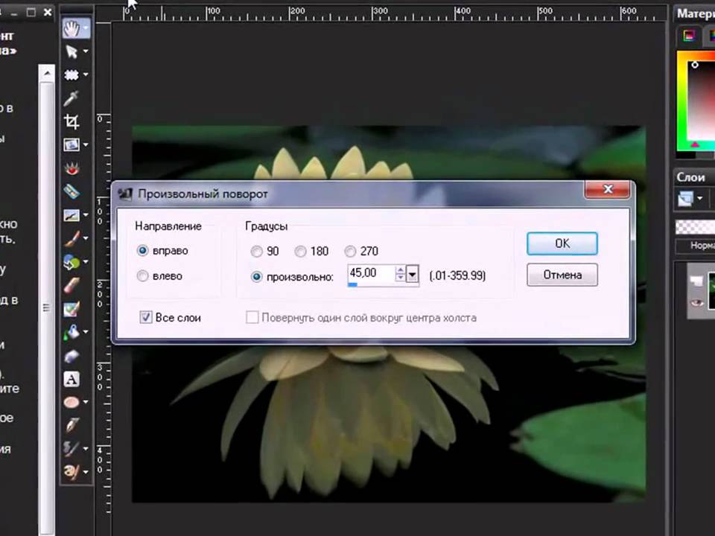
Task: Click the Градусы group label
Action: (267, 226)
